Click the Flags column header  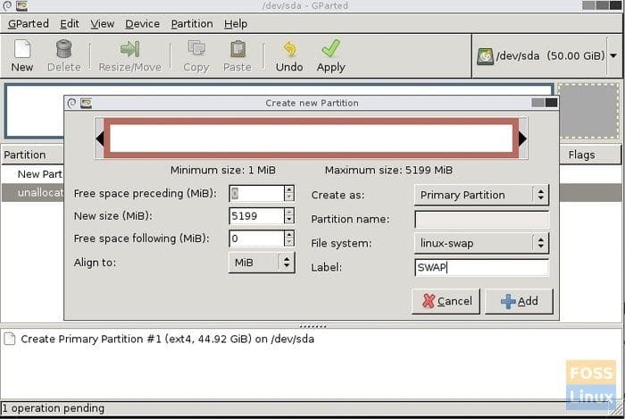[590, 155]
